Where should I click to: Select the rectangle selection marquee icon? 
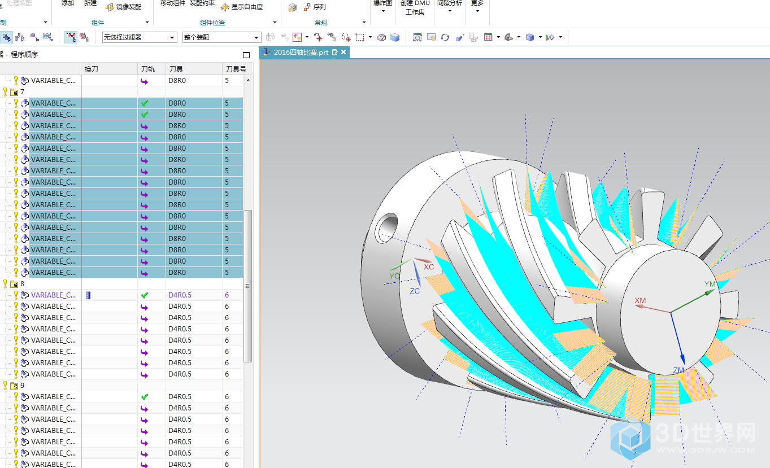[x=359, y=37]
